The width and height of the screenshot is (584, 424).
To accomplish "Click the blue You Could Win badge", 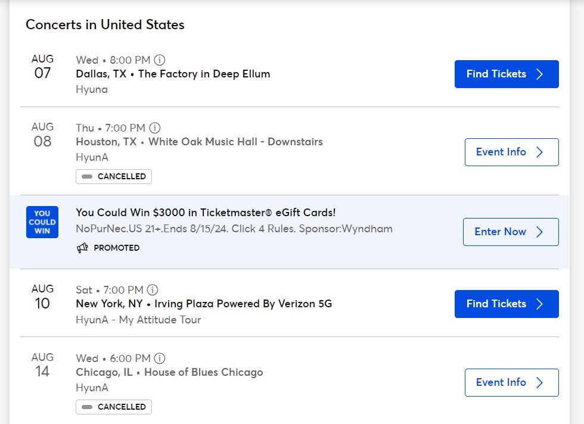I will tap(42, 222).
